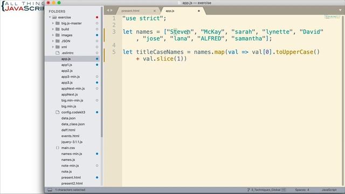The width and height of the screenshot is (345, 194).
Task: Click the minimap in the editor
Action: coord(332,17)
